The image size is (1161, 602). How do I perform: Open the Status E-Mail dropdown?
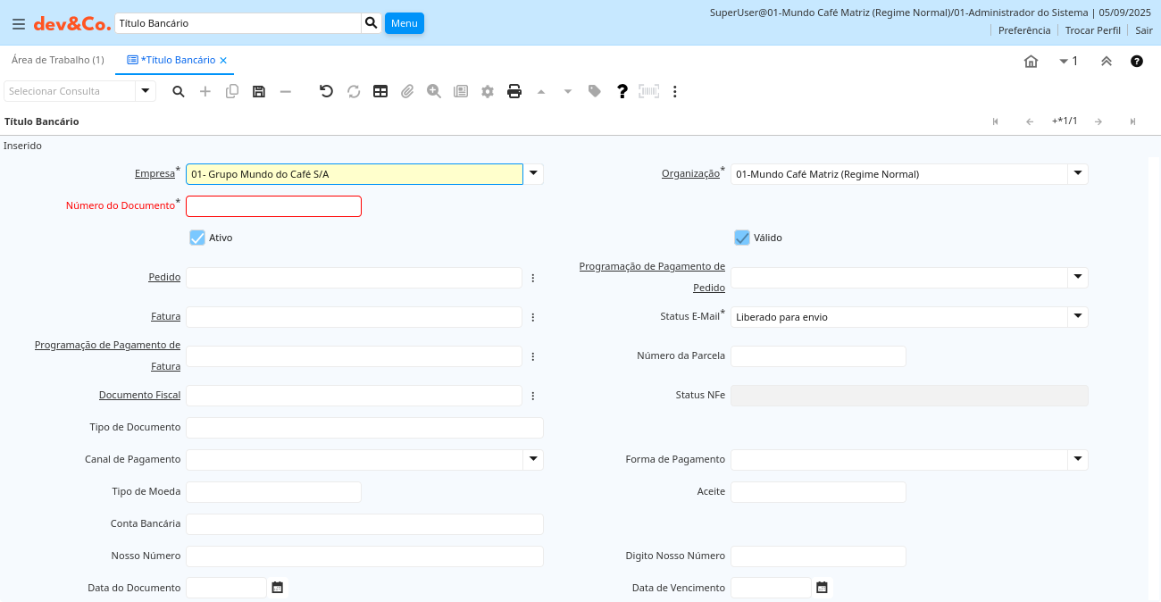point(1078,316)
